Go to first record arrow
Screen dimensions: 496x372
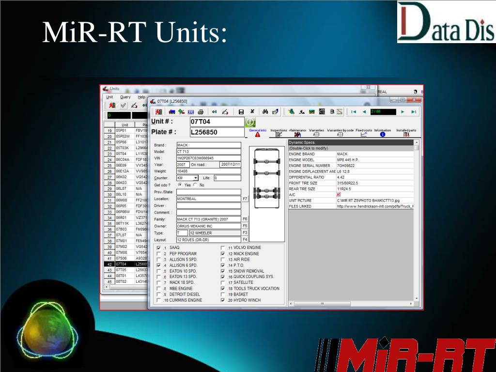click(x=354, y=112)
